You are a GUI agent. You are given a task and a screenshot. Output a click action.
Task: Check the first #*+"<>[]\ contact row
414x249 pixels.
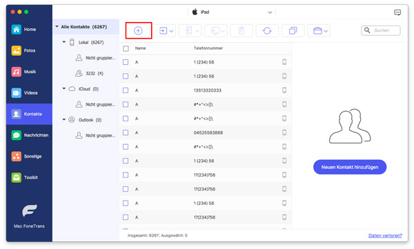pyautogui.click(x=126, y=105)
